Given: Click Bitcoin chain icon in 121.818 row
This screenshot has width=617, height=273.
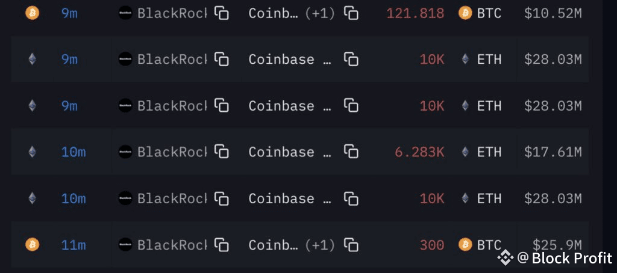Looking at the screenshot, I should pos(33,13).
